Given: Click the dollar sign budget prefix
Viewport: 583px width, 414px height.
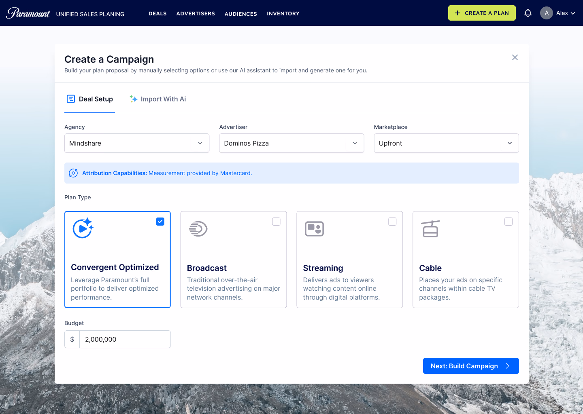Looking at the screenshot, I should pos(72,339).
